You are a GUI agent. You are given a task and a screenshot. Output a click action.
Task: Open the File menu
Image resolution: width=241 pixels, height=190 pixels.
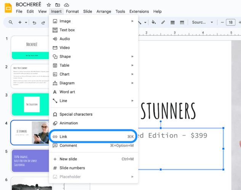[x=19, y=11]
